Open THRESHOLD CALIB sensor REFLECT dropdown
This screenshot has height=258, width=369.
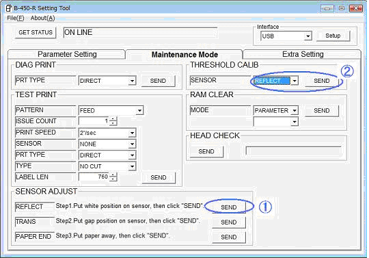click(x=294, y=81)
